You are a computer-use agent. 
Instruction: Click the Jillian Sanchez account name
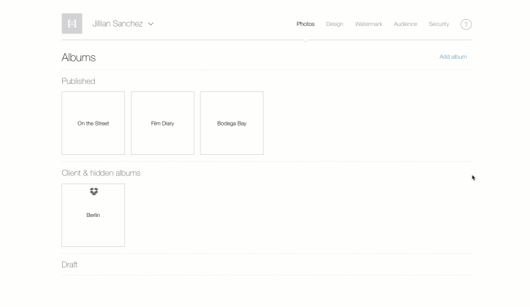[117, 24]
